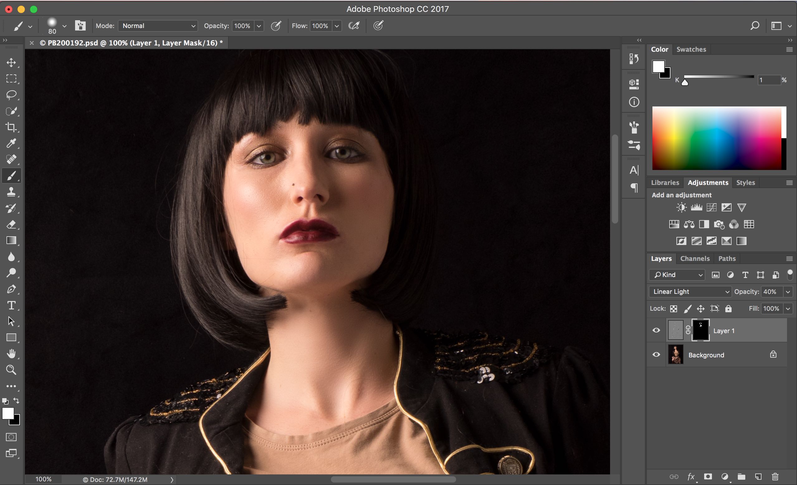
Task: Create a new layer
Action: click(x=758, y=477)
